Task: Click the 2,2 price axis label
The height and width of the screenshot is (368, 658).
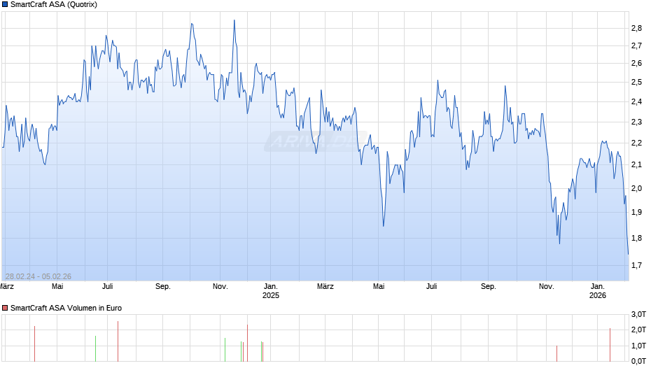Action: coord(636,143)
